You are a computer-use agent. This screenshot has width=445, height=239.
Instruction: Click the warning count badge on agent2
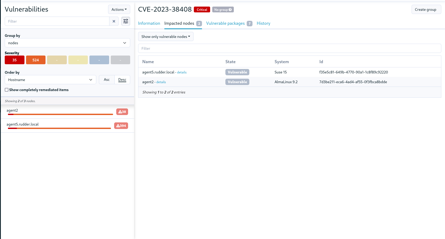tap(122, 112)
